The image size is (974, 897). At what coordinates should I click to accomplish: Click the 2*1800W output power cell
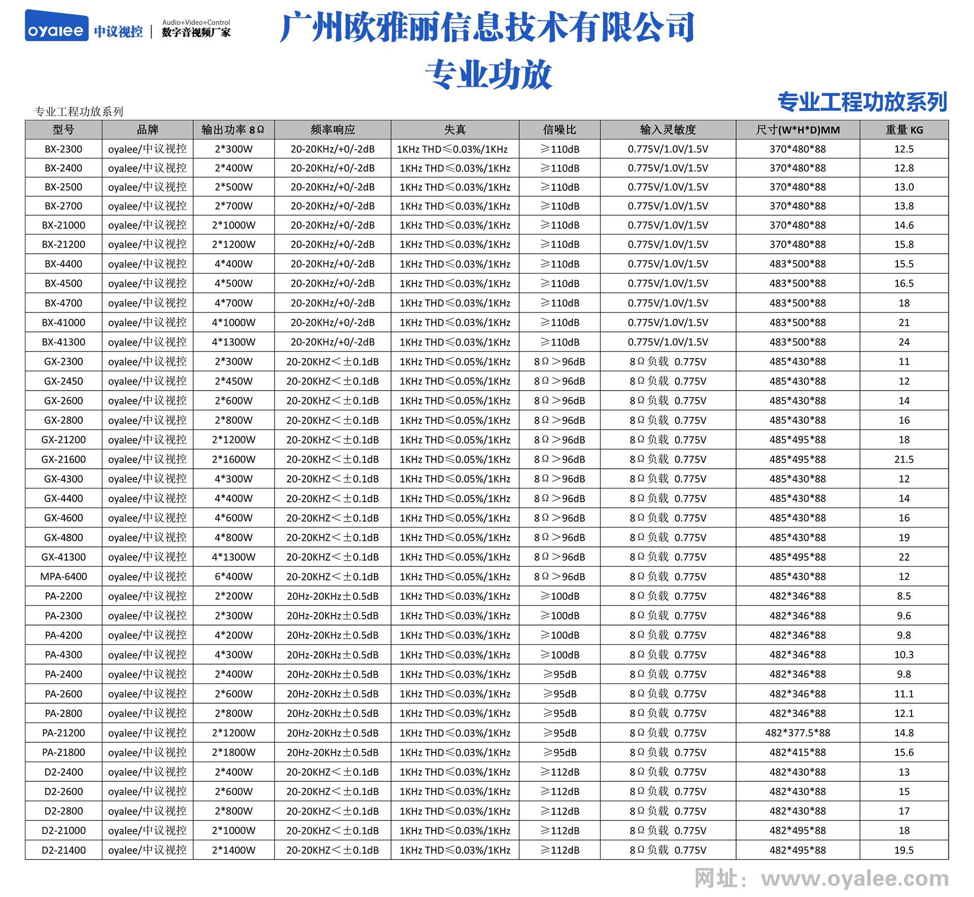pyautogui.click(x=233, y=752)
